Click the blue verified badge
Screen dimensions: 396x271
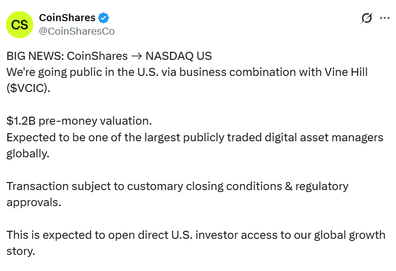104,18
